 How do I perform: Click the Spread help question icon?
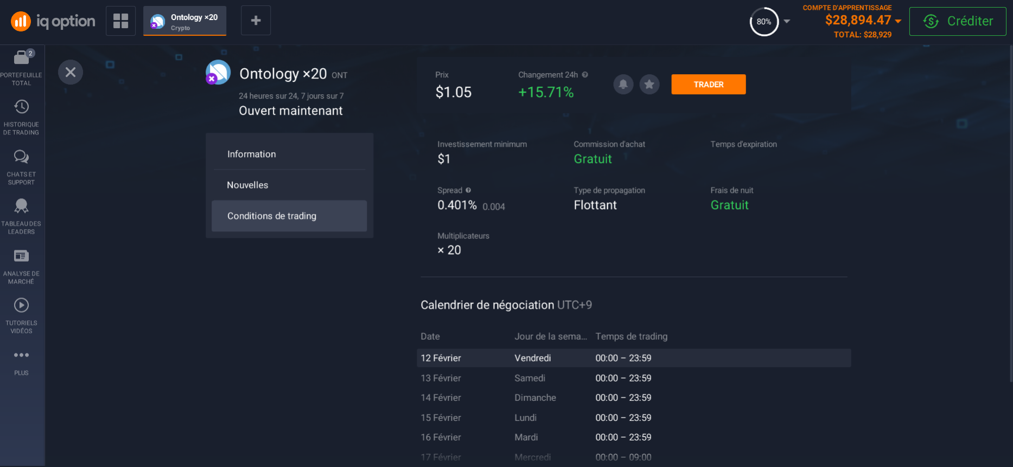468,190
